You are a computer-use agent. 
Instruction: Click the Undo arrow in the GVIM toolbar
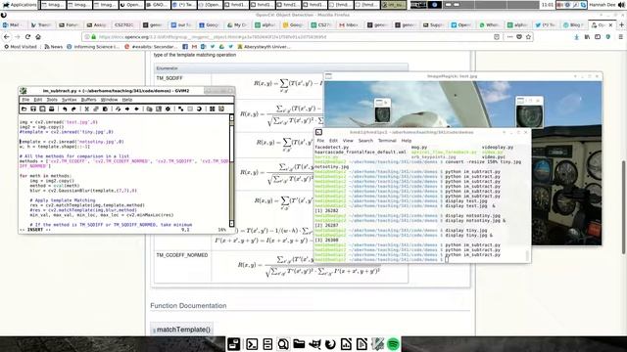click(65, 109)
